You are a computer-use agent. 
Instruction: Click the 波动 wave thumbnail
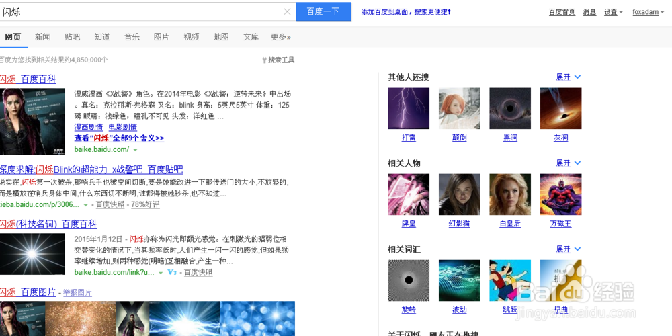(460, 280)
